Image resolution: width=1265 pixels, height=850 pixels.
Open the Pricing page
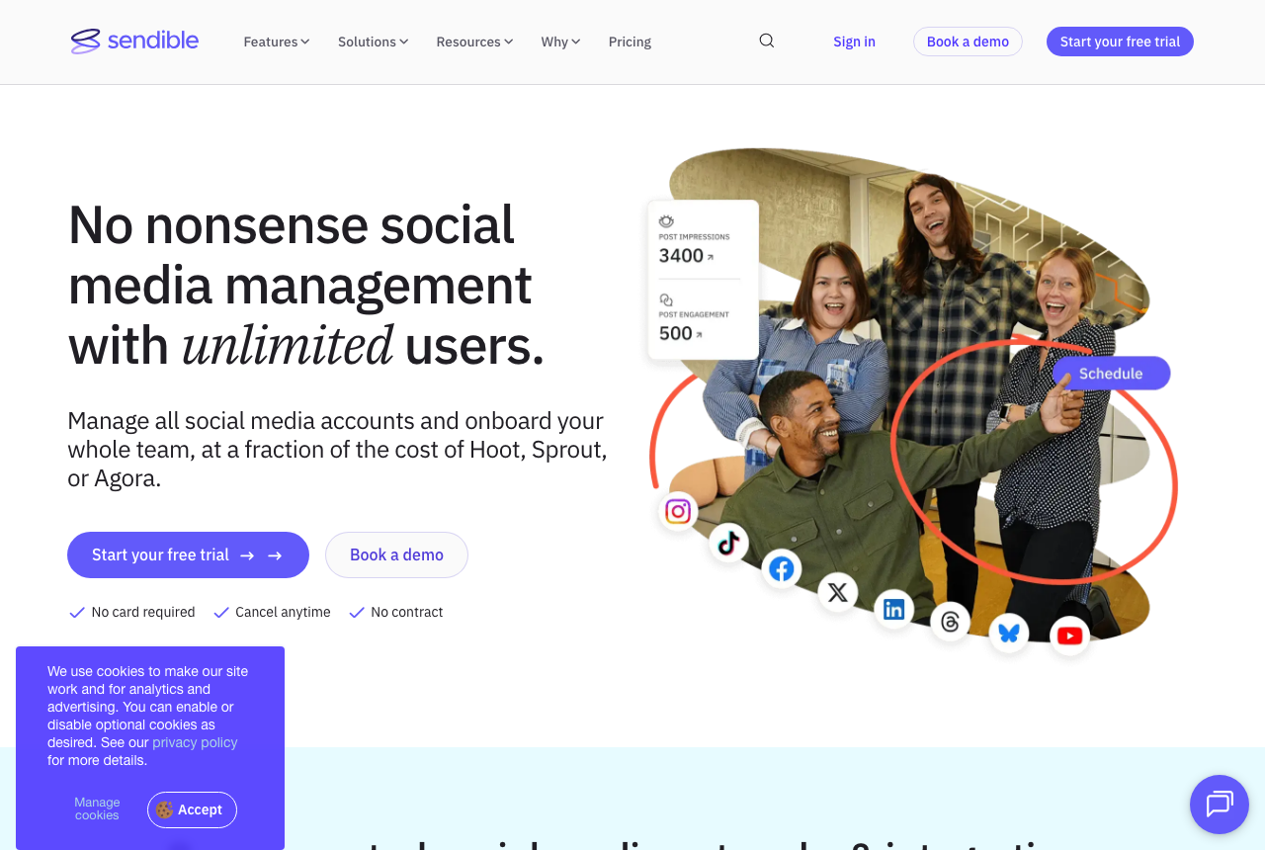click(630, 42)
